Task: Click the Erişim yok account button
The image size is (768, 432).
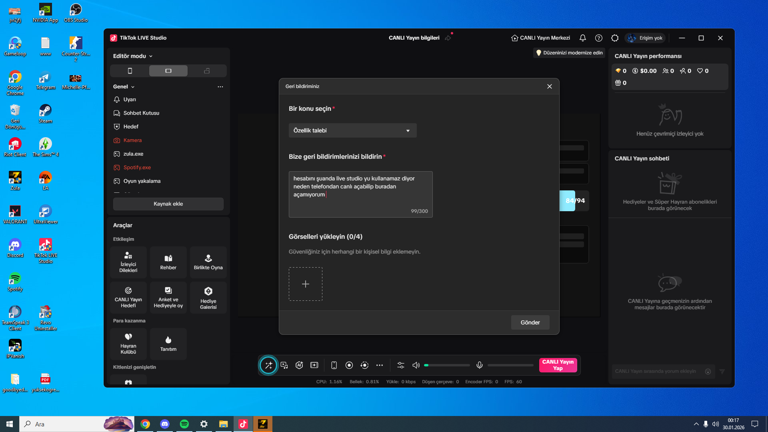Action: 645,38
